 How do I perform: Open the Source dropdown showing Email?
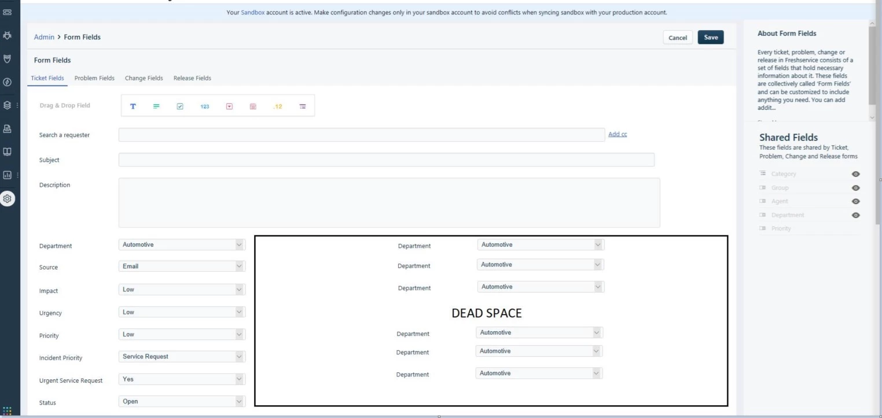tap(182, 267)
